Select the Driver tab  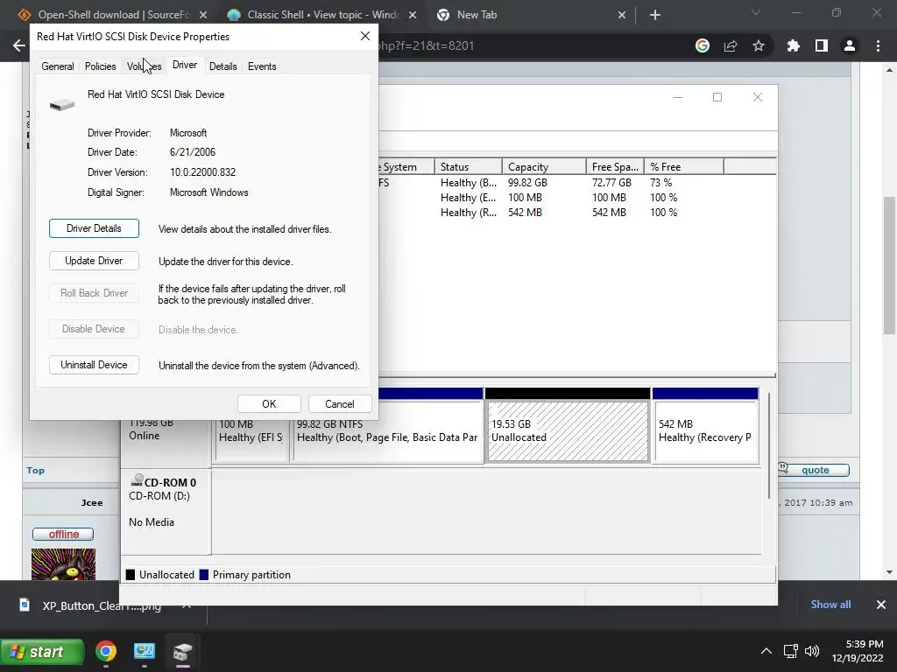pyautogui.click(x=185, y=65)
